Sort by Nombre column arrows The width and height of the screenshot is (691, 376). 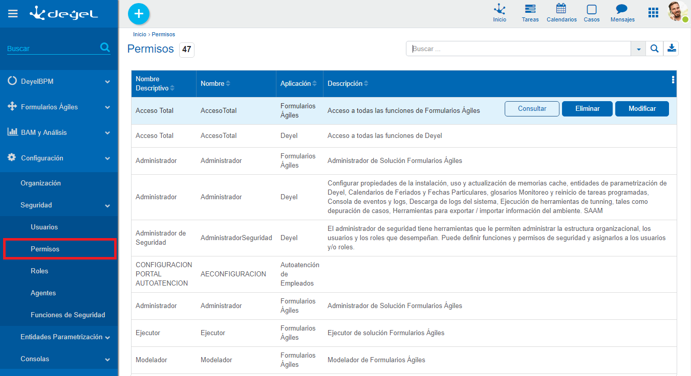228,83
